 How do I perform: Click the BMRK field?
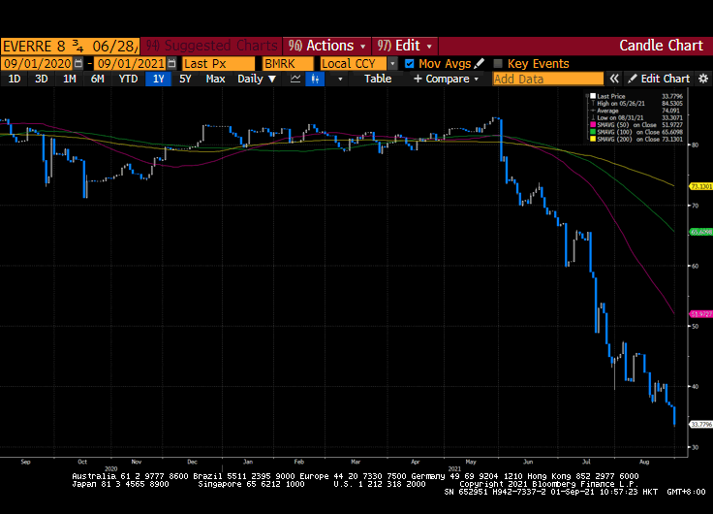288,63
